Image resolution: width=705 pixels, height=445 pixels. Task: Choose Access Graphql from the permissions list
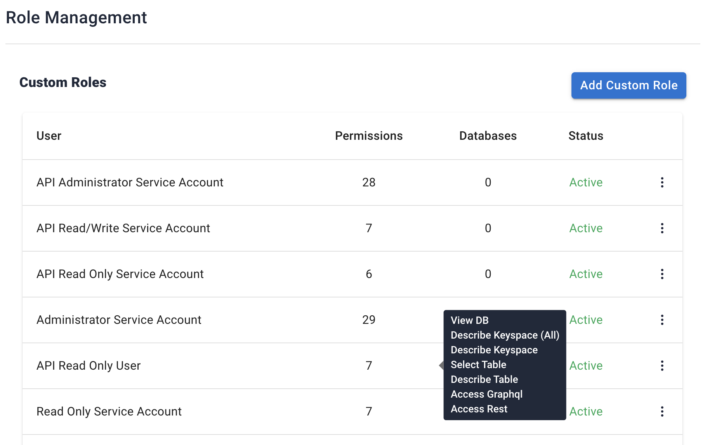[x=487, y=394]
